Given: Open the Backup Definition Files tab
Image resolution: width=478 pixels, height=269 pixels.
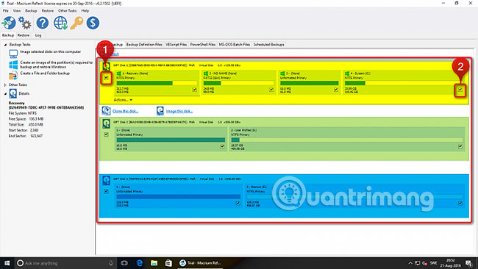Looking at the screenshot, I should point(144,45).
